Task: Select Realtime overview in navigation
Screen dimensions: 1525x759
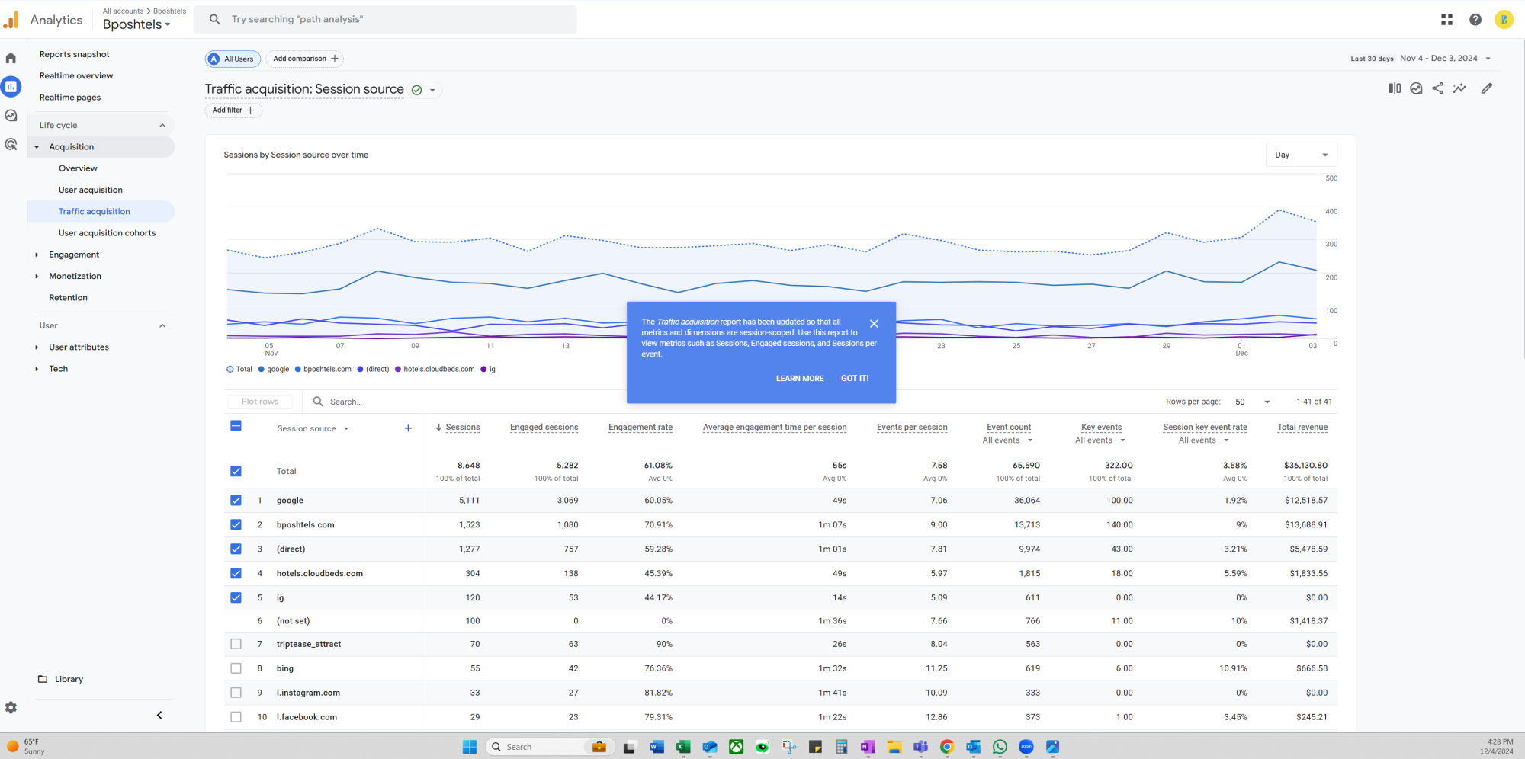Action: pyautogui.click(x=76, y=75)
